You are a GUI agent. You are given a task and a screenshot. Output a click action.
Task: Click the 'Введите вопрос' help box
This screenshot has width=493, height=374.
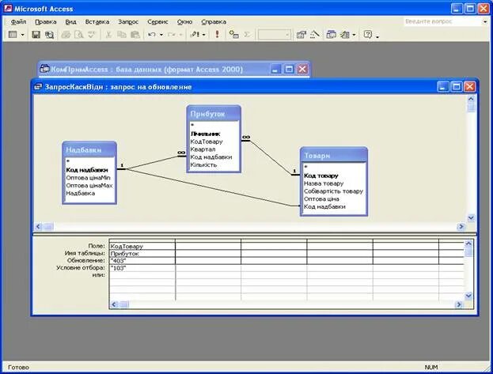[x=442, y=21]
